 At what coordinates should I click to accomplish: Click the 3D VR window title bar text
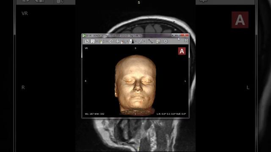point(114,35)
